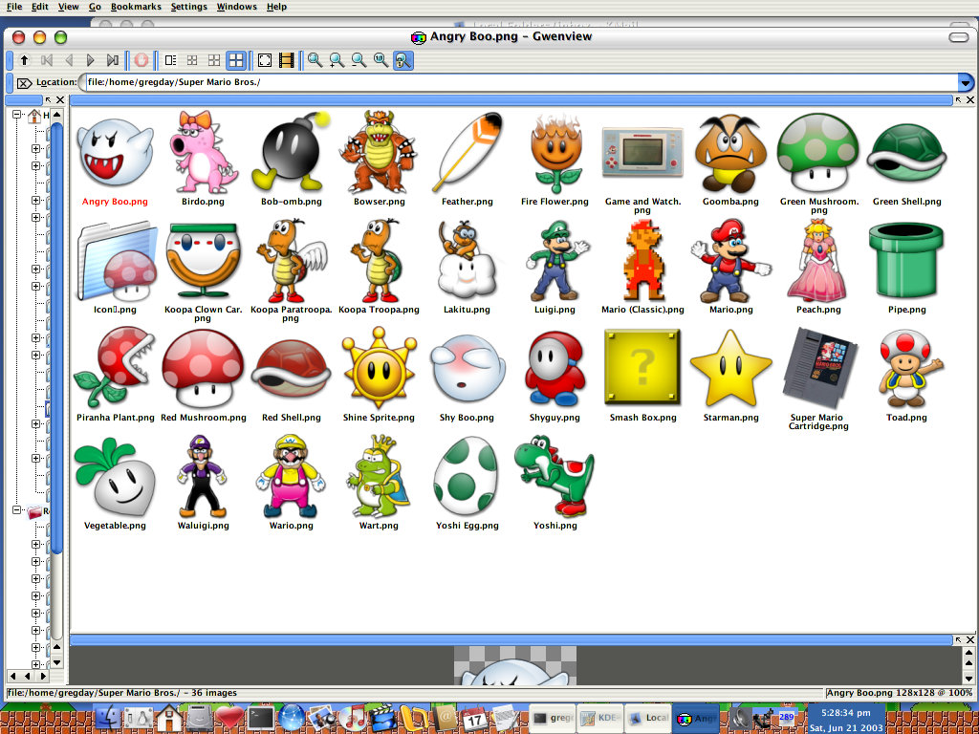Advance to the next image
Image resolution: width=979 pixels, height=734 pixels.
click(x=90, y=60)
